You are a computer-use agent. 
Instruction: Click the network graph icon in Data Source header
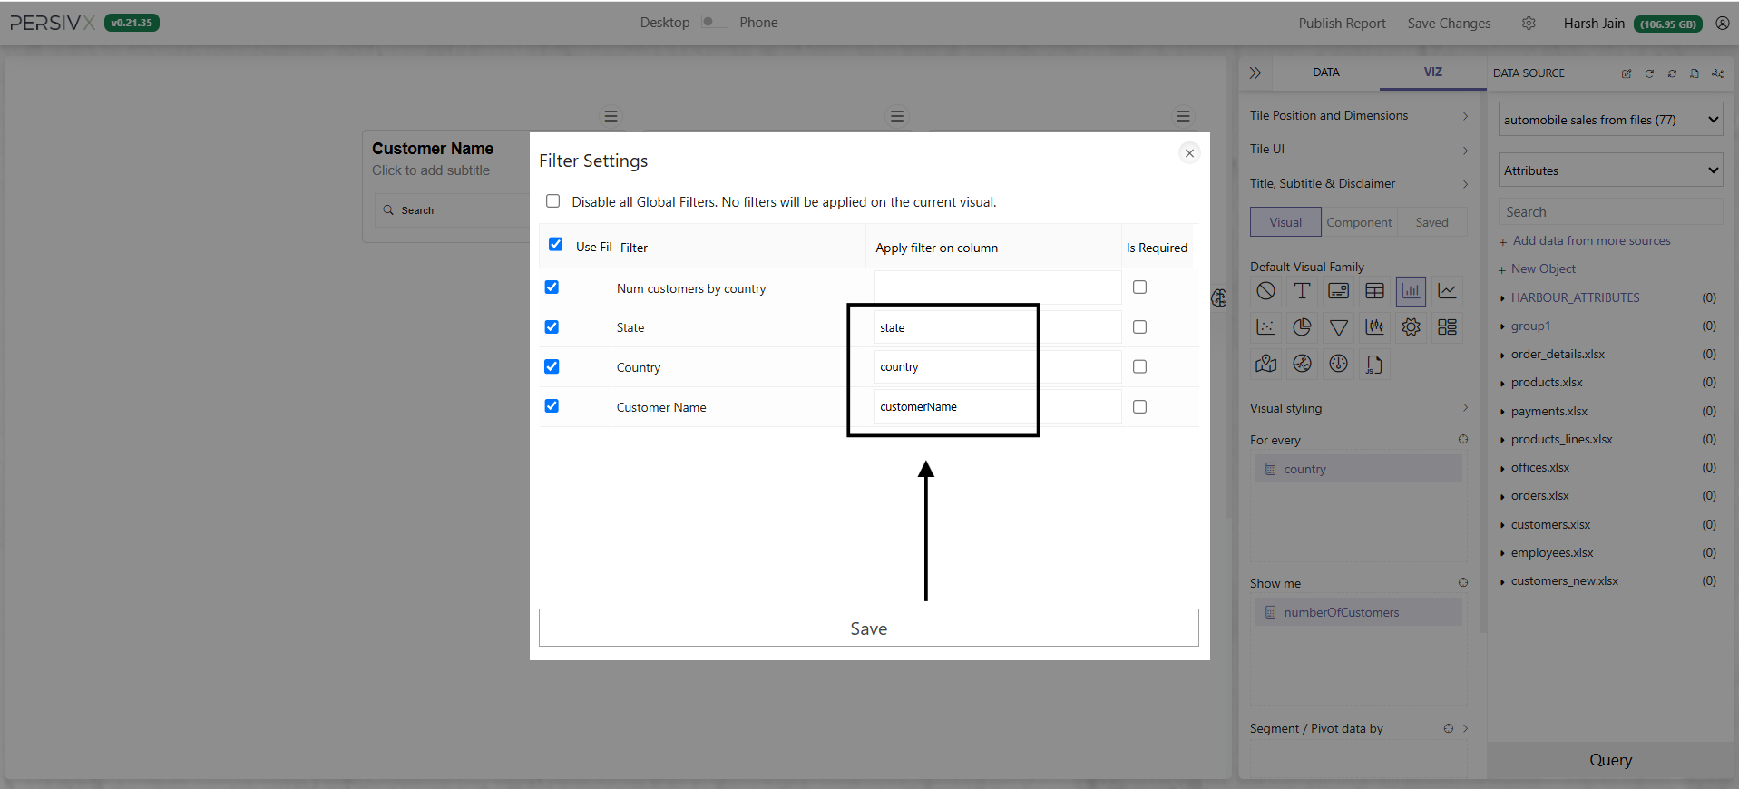point(1717,73)
